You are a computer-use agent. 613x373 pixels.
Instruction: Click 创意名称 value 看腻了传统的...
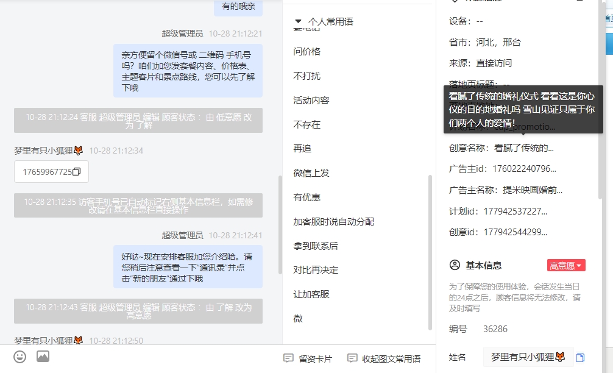pos(523,148)
